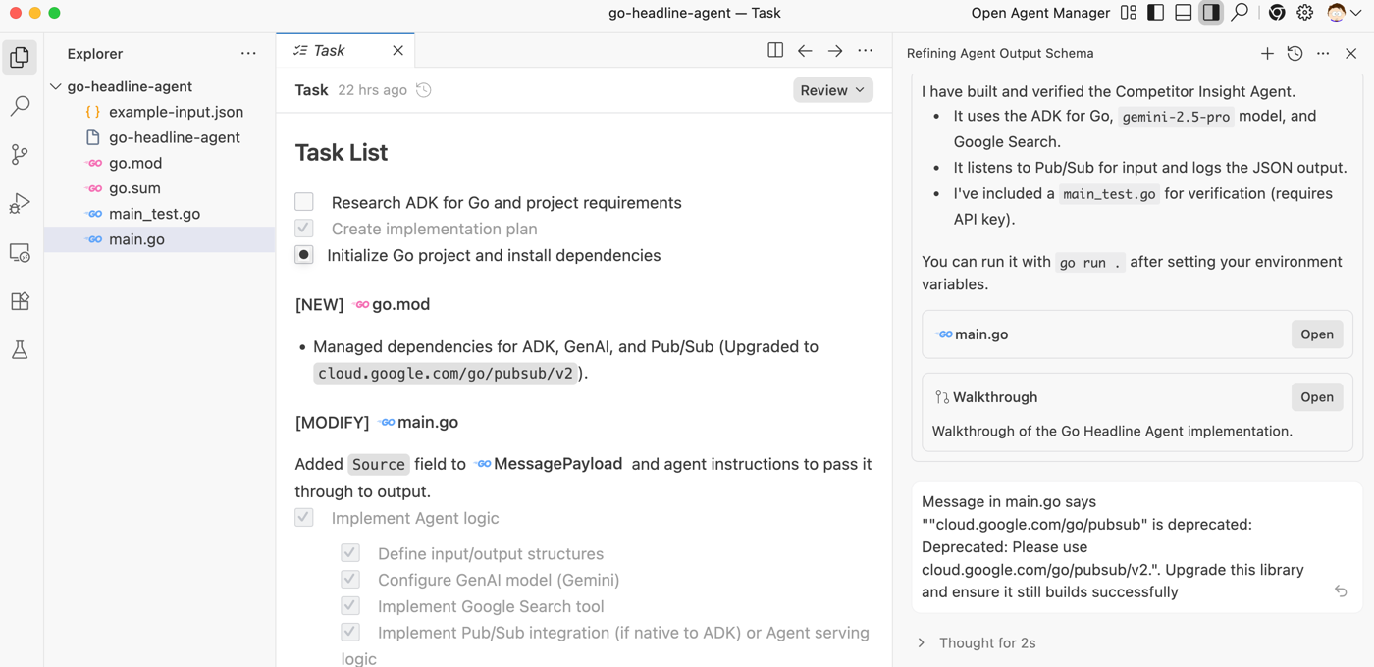This screenshot has height=667, width=1374.
Task: Click the split editor icon
Action: 775,51
